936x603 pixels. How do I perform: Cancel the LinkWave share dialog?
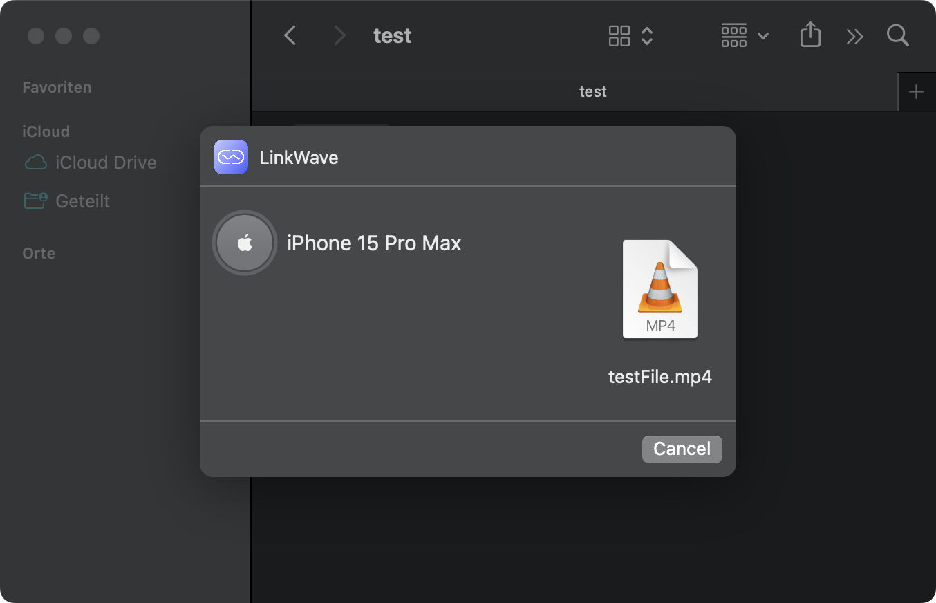[682, 449]
